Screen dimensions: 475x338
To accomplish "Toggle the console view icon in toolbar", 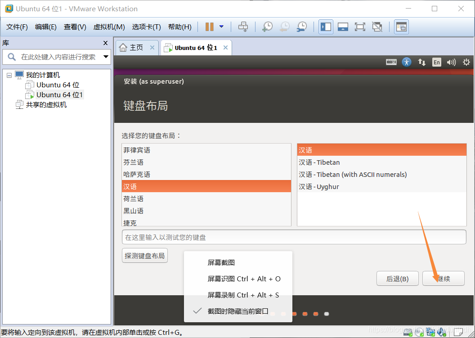I will coord(401,27).
